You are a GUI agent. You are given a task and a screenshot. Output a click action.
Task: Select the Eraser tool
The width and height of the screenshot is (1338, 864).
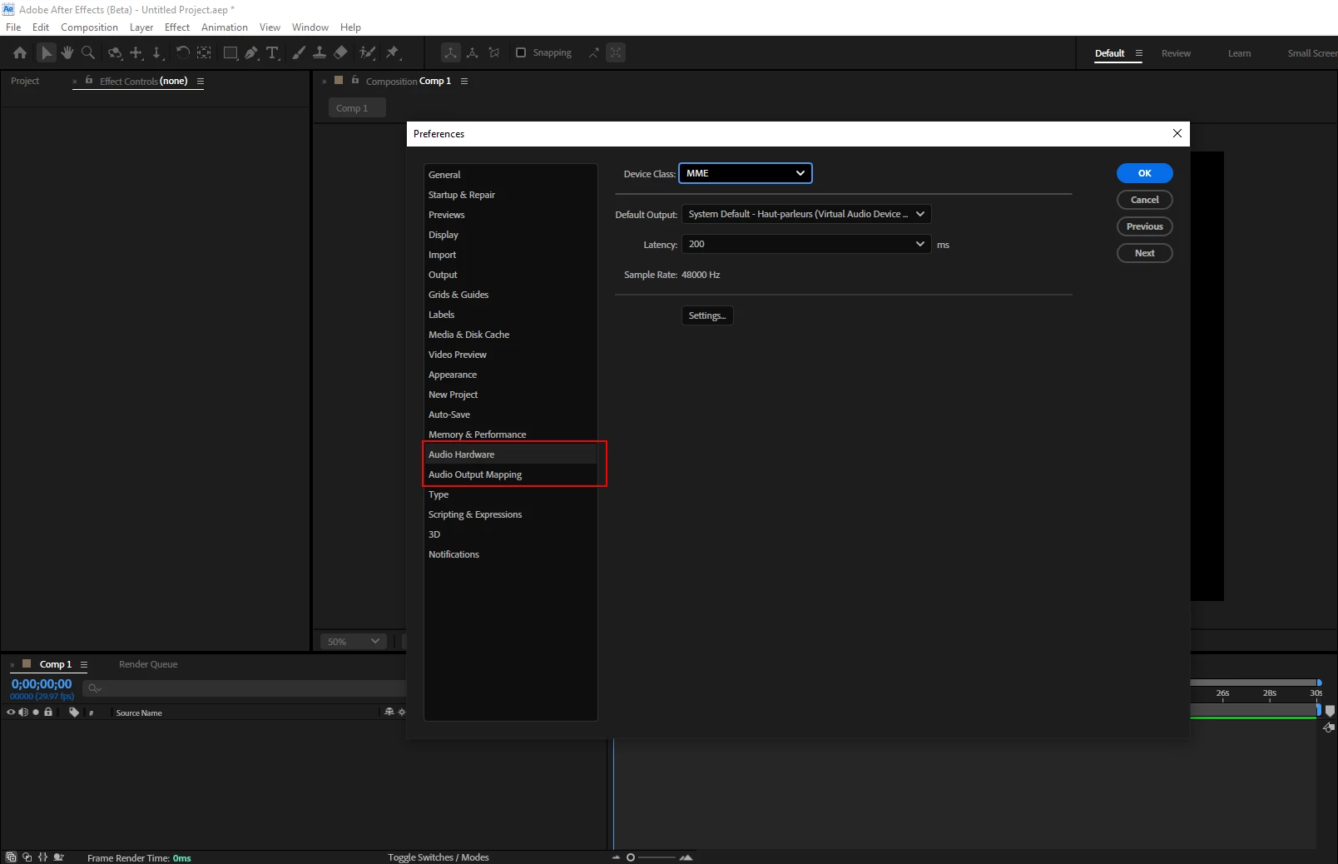(340, 52)
